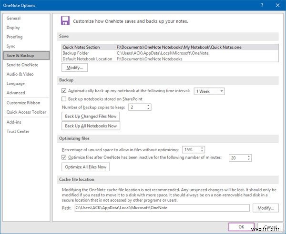Select the Quick Notes Section row
The width and height of the screenshot is (286, 234).
(170, 47)
